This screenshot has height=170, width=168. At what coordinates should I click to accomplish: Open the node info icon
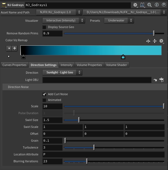(x=157, y=5)
